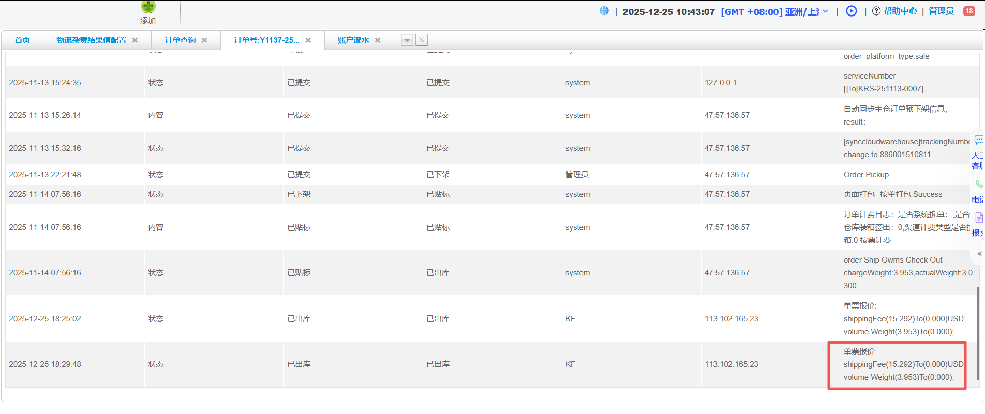Switch to the 订单查询 tab
Screen dimensions: 985x414
pyautogui.click(x=180, y=40)
